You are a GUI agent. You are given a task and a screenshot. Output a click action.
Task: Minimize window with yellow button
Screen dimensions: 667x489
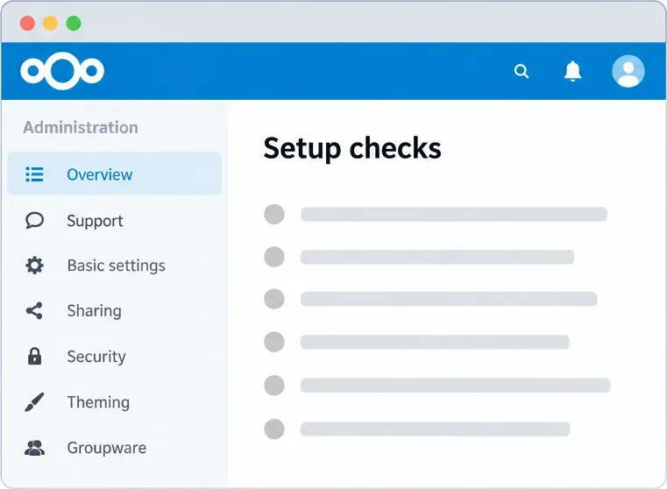tap(50, 23)
